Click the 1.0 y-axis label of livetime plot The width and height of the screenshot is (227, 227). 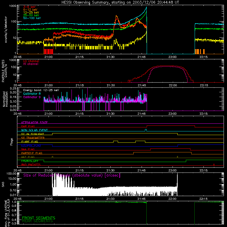pyautogui.click(x=14, y=202)
